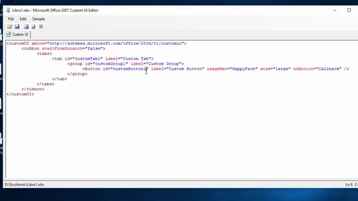Switch to the Custom UI tab
The width and height of the screenshot is (358, 201).
18,35
